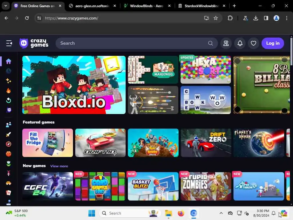Open the Drift Zero game thumbnail

[206, 143]
